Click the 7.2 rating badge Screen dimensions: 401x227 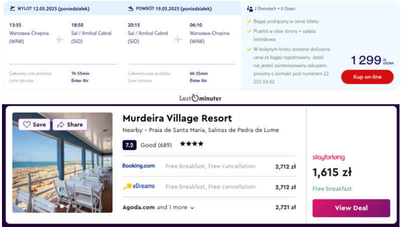click(x=129, y=145)
